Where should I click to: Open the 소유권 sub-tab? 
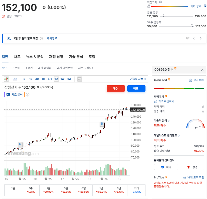click(29, 68)
